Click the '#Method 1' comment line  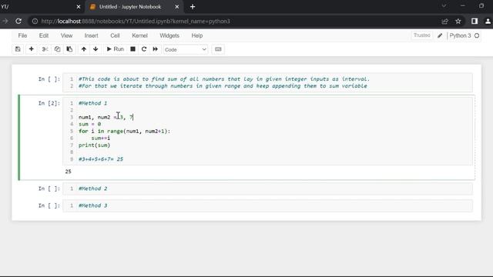tap(92, 103)
